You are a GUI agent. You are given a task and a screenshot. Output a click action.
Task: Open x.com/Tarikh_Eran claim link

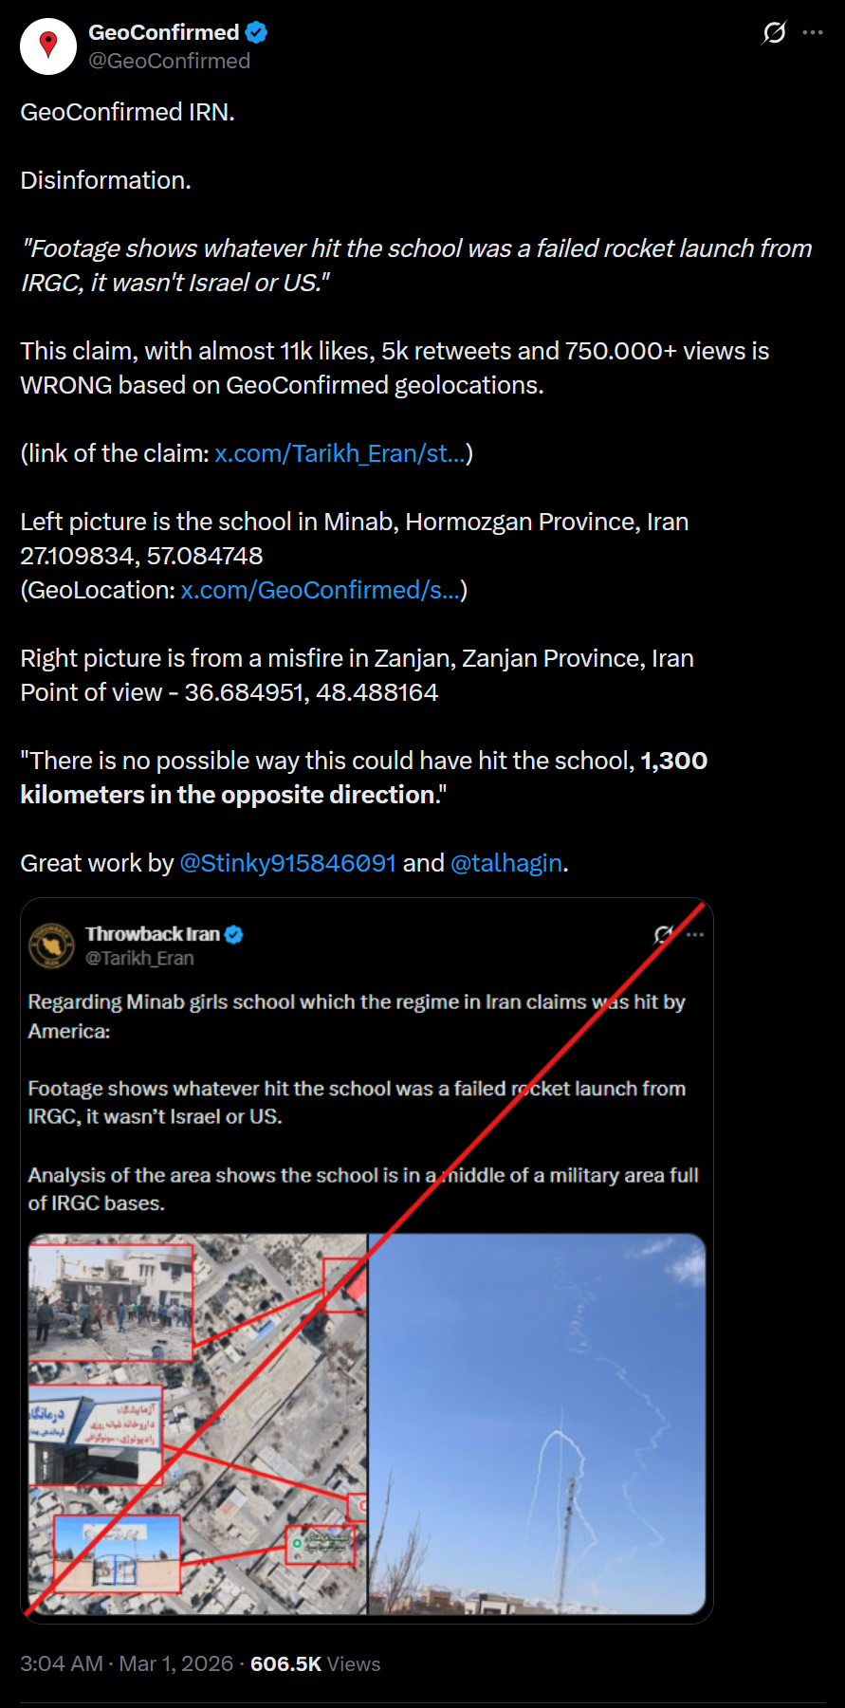pyautogui.click(x=340, y=453)
